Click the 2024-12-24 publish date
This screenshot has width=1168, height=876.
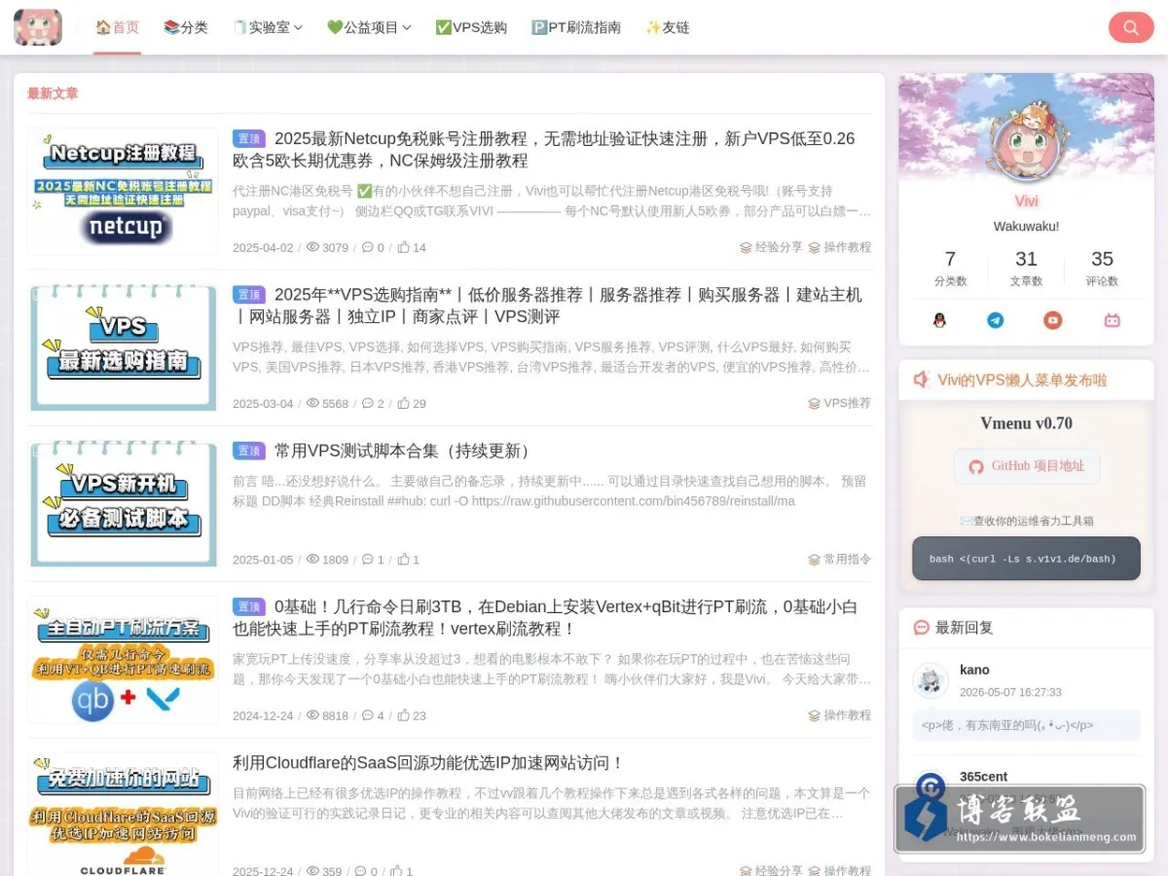point(263,715)
